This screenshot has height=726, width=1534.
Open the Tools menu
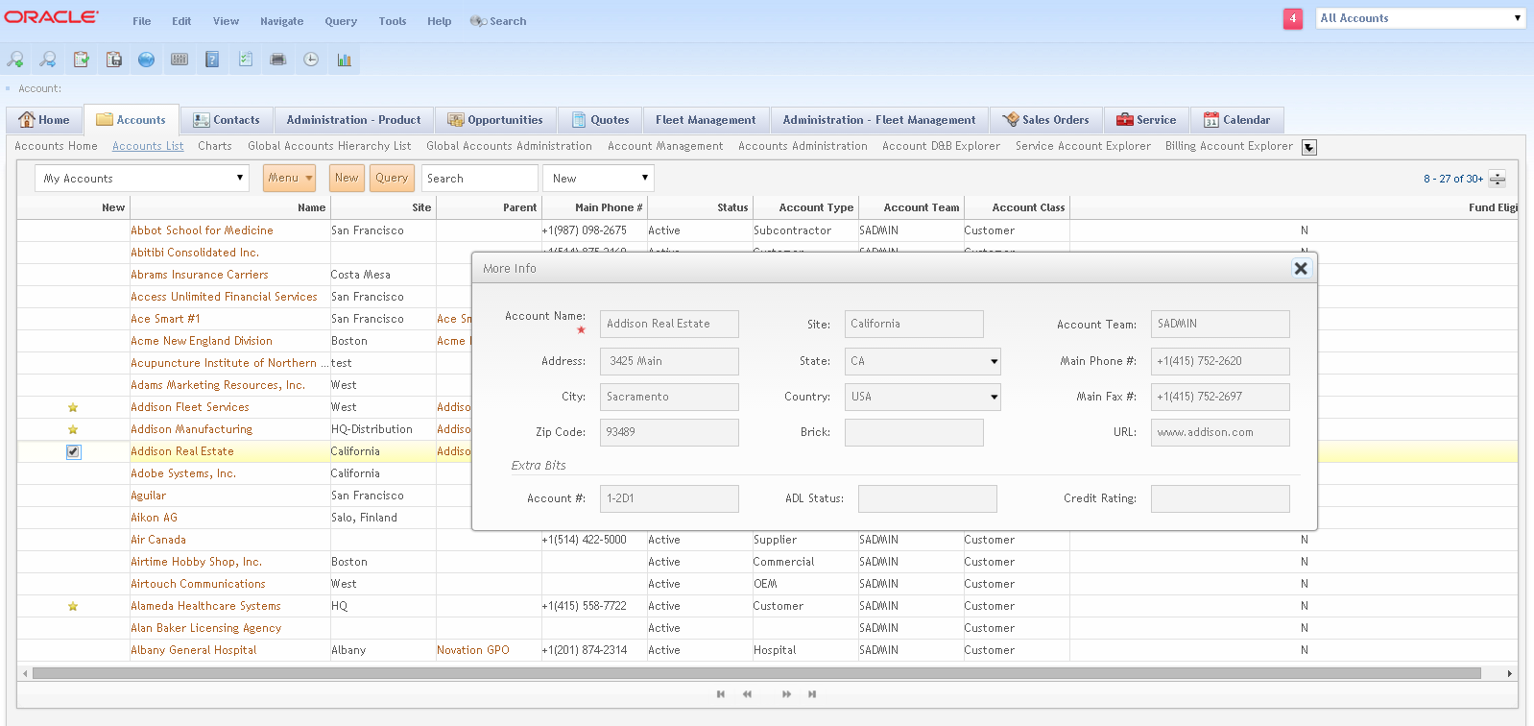(393, 21)
